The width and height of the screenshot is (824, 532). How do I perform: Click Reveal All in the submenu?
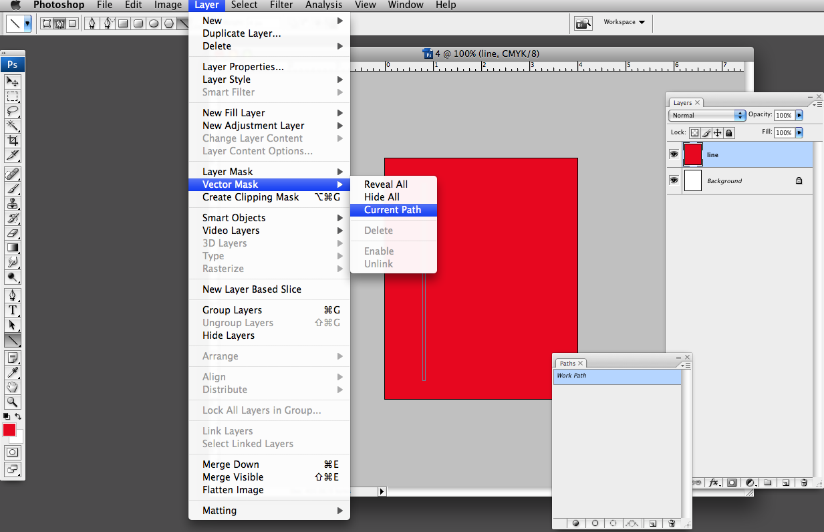386,184
